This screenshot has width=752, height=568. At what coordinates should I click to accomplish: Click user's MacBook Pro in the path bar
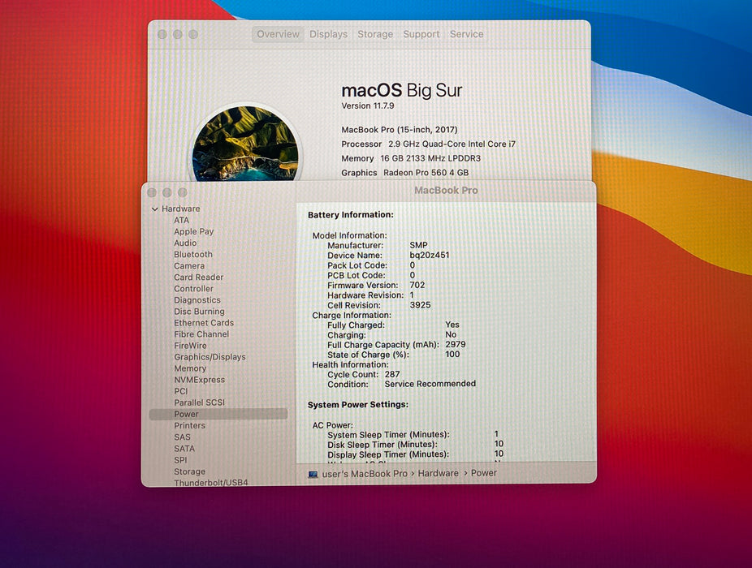[x=365, y=474]
